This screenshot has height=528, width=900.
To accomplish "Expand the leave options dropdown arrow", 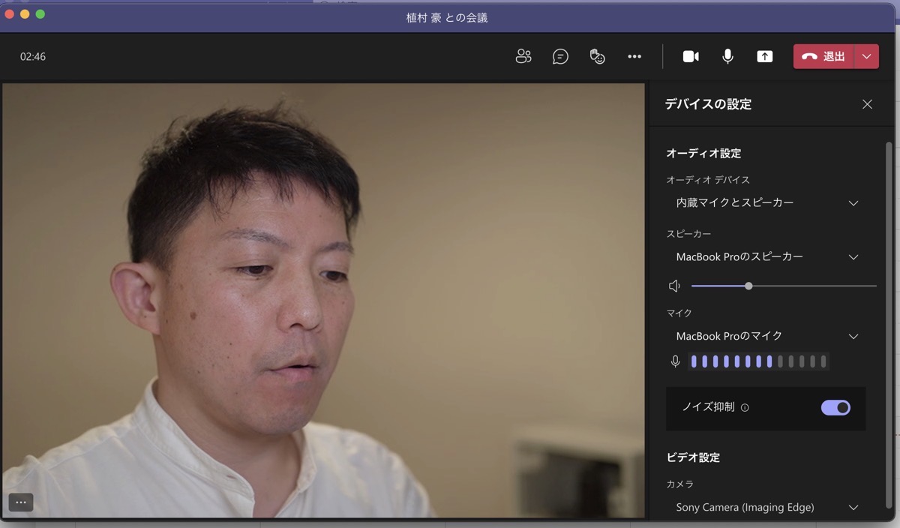I will click(x=867, y=56).
